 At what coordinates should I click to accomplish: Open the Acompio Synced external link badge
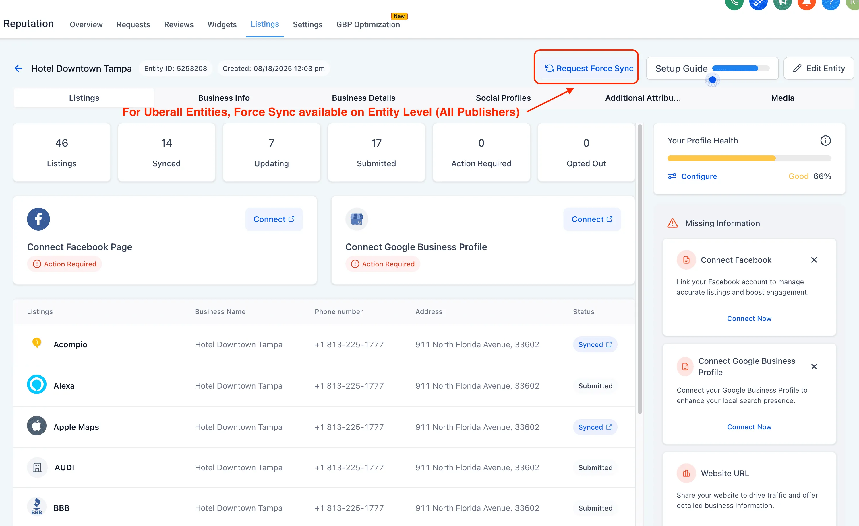(595, 344)
